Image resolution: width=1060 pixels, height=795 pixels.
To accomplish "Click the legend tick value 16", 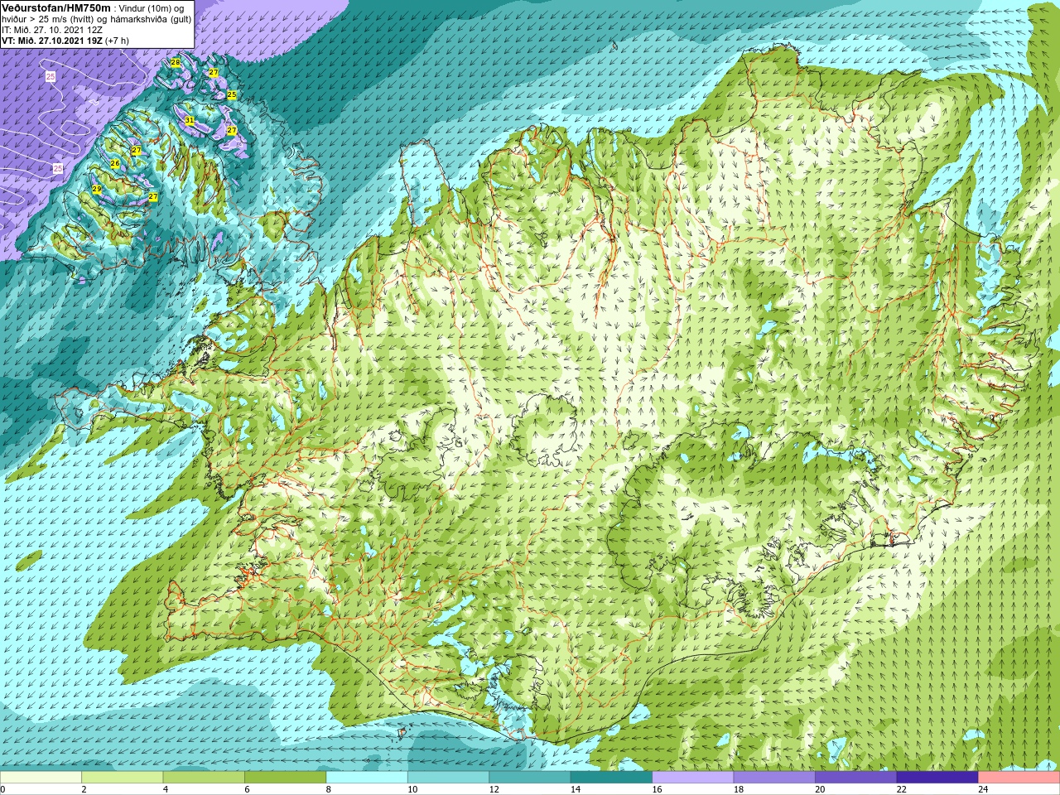I will [x=657, y=789].
